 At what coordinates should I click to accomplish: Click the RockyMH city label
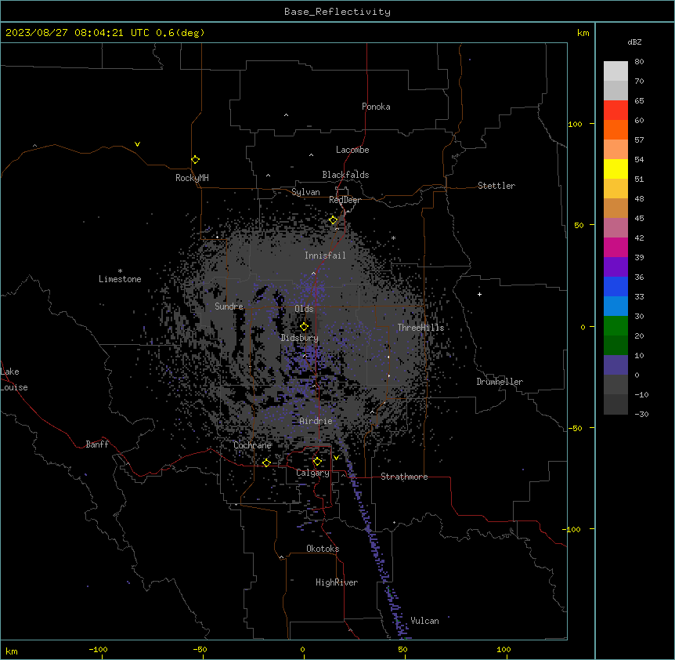coord(192,178)
